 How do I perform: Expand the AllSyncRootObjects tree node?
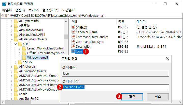click(x=11, y=72)
